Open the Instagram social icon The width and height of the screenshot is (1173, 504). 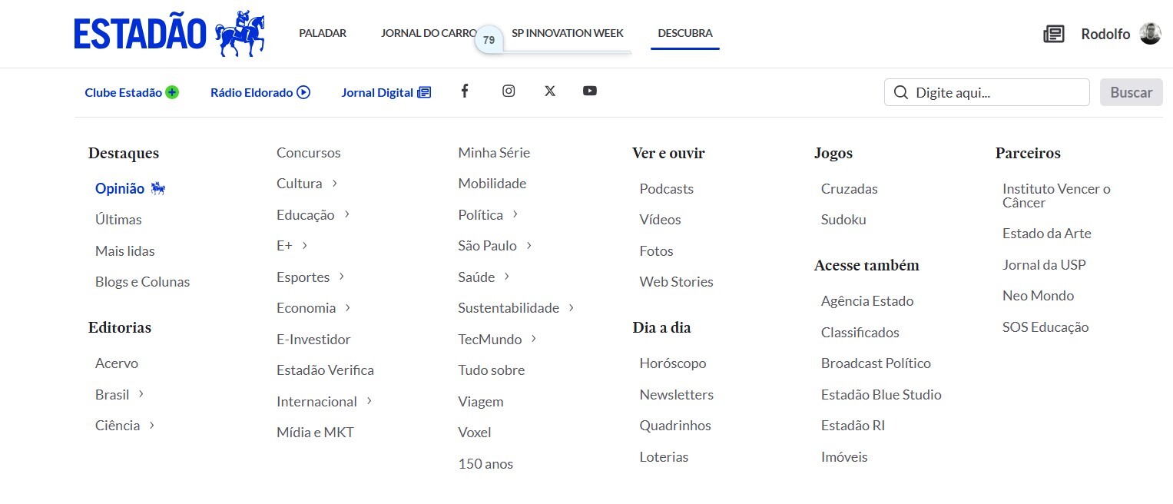point(509,91)
